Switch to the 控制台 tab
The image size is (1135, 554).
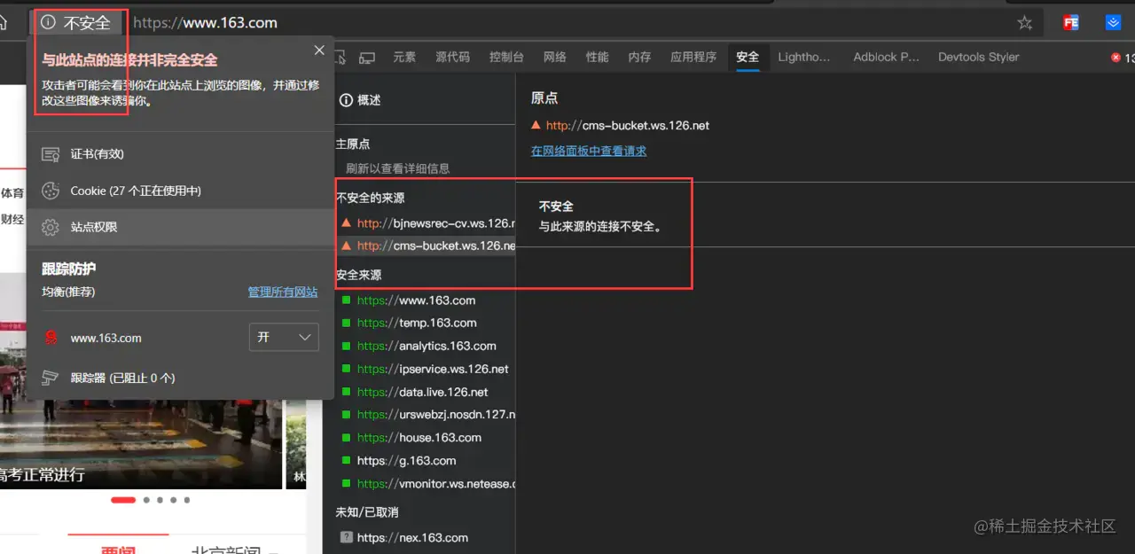[x=506, y=57]
